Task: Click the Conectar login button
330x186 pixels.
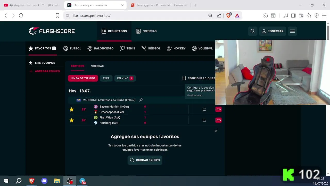Action: tap(273, 31)
